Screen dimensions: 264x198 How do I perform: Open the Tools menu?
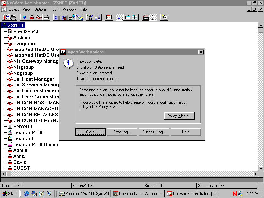coord(54,9)
